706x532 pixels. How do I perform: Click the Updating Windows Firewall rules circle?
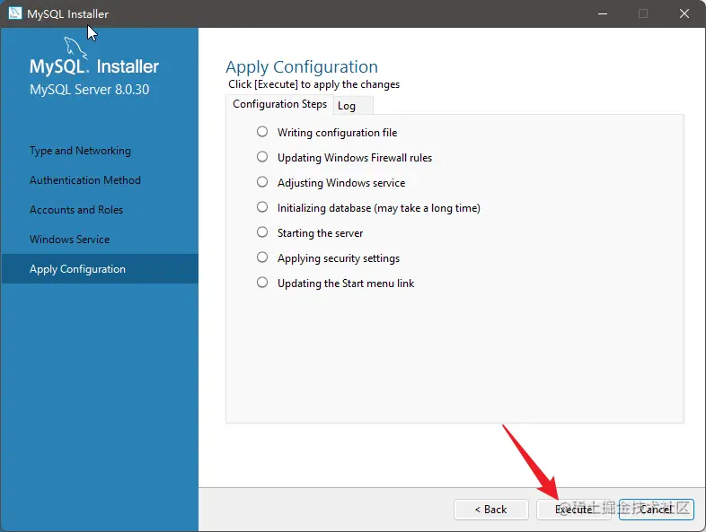click(262, 157)
